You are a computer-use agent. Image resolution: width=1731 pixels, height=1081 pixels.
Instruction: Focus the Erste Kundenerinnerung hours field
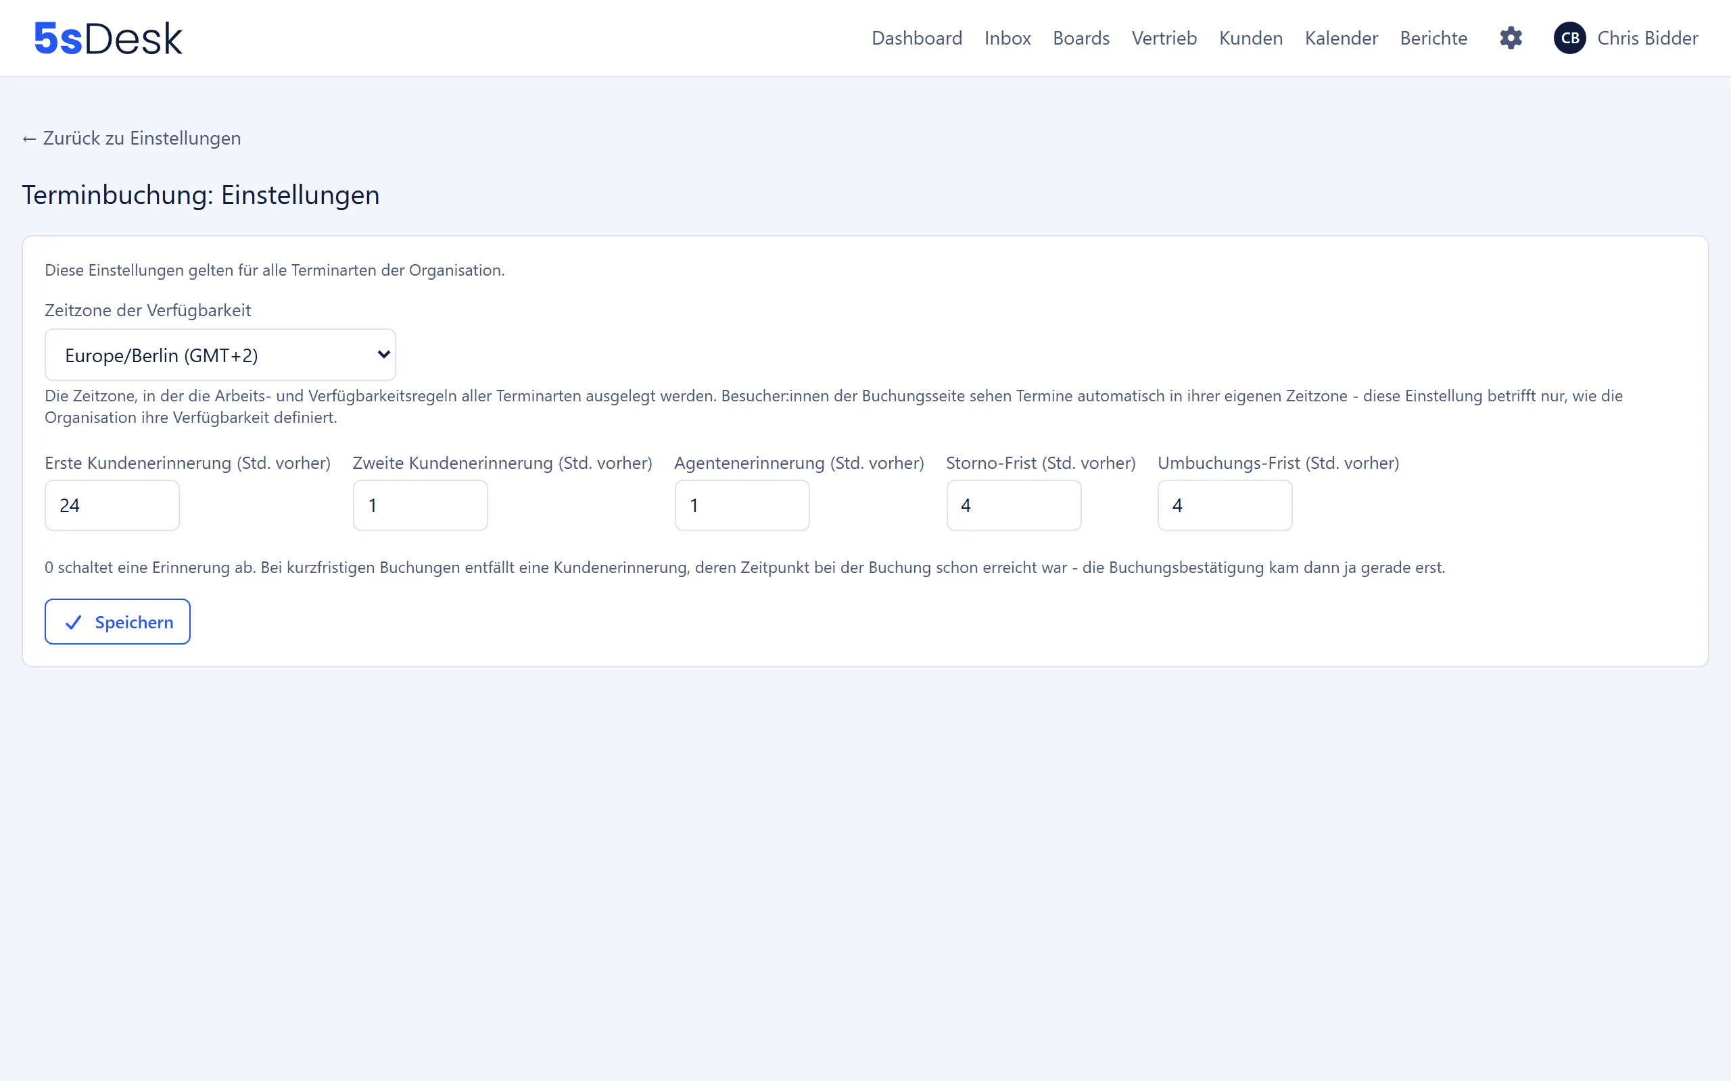click(x=112, y=505)
